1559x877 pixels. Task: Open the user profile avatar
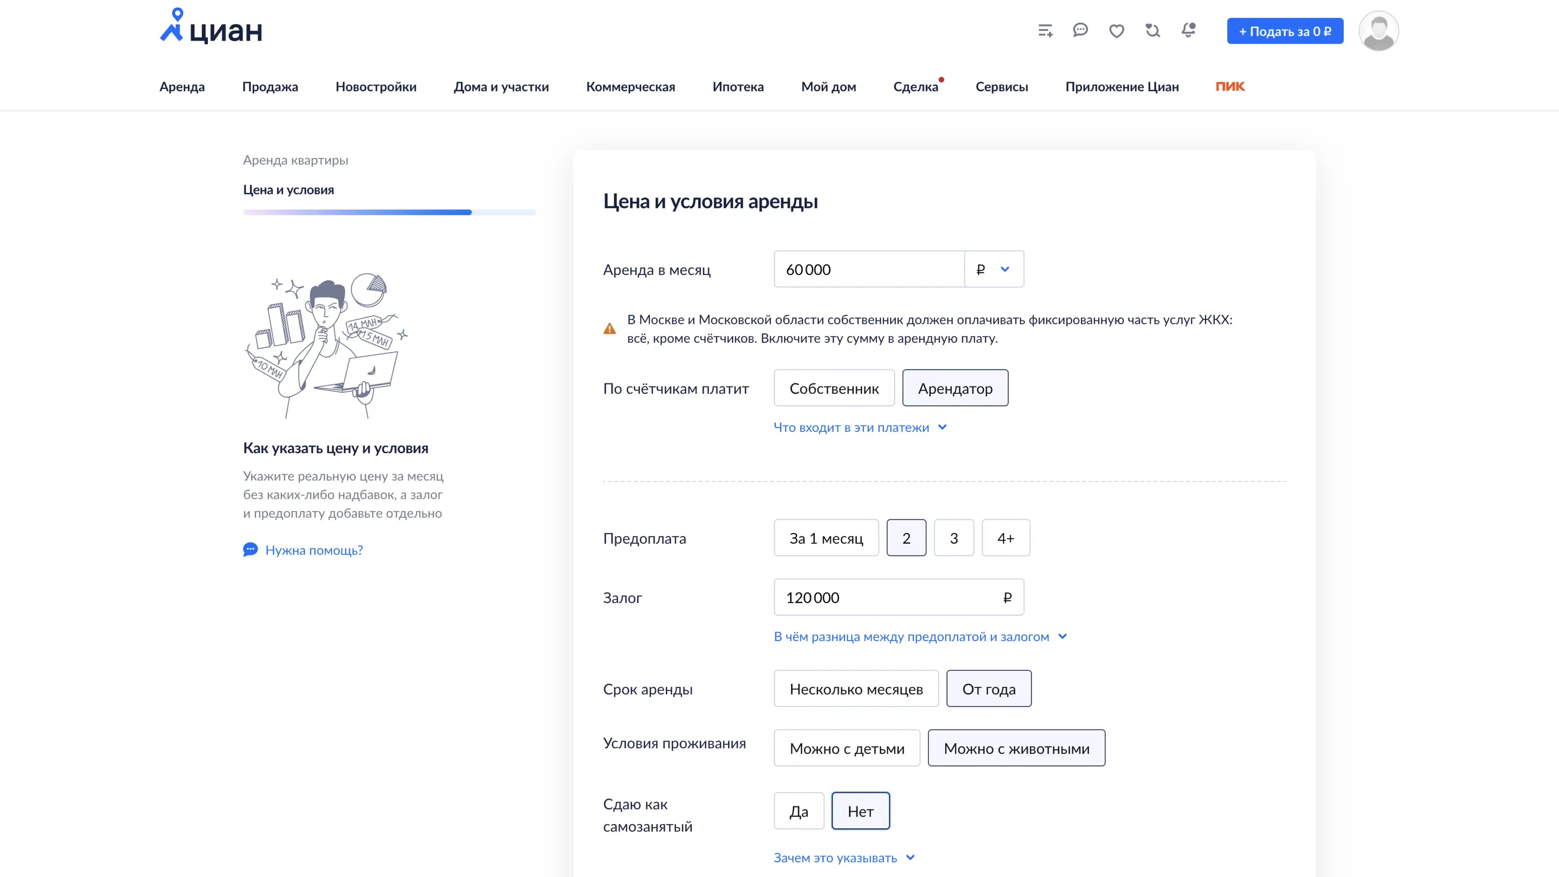(x=1378, y=31)
